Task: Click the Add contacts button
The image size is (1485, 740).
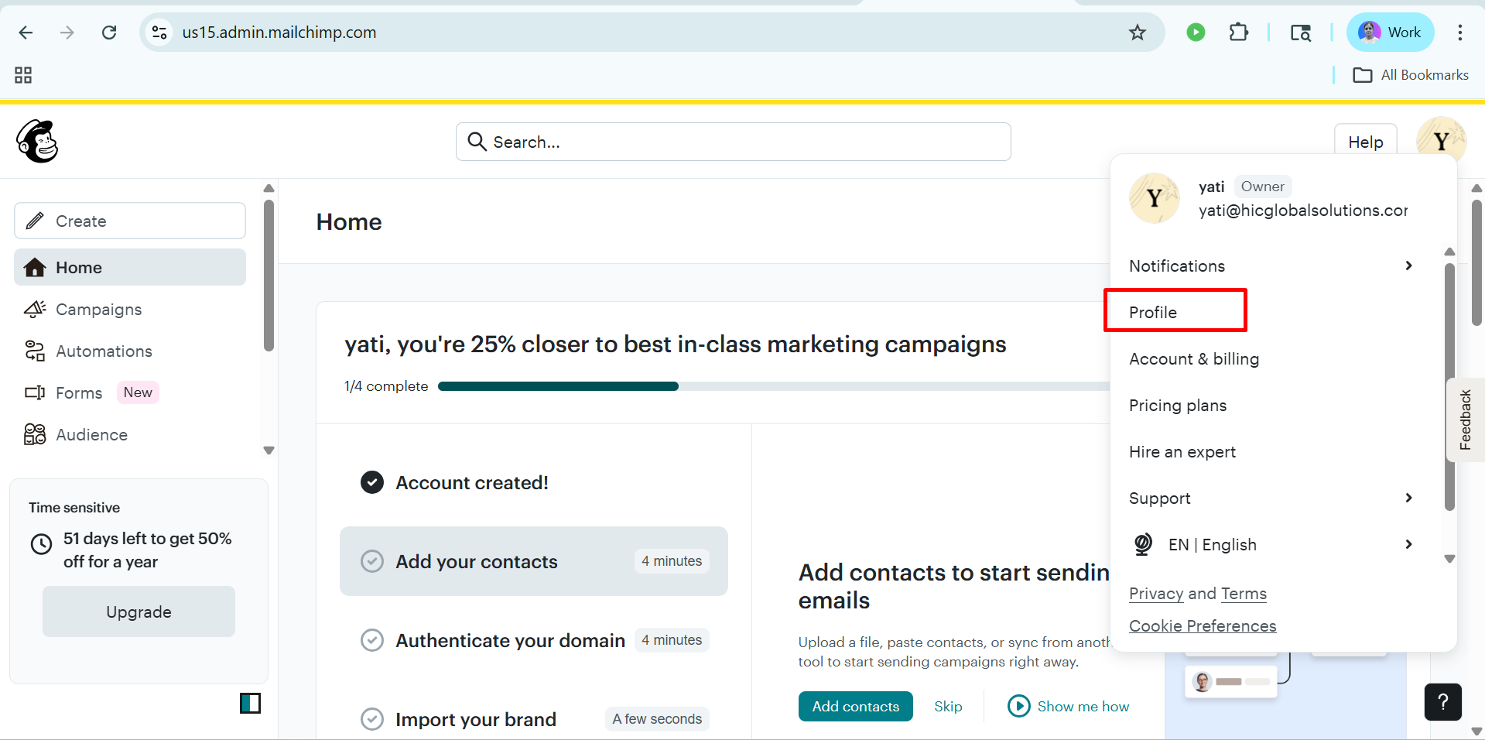Action: click(855, 706)
